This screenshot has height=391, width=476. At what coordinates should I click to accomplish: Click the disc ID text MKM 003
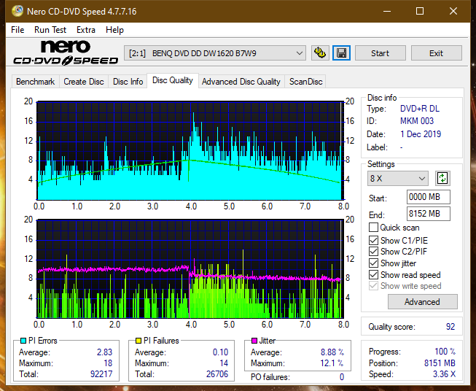[417, 121]
